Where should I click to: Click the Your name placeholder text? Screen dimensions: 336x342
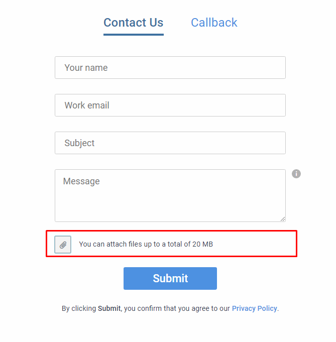[86, 68]
